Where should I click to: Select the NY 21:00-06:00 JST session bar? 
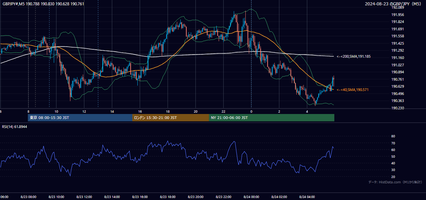point(272,118)
